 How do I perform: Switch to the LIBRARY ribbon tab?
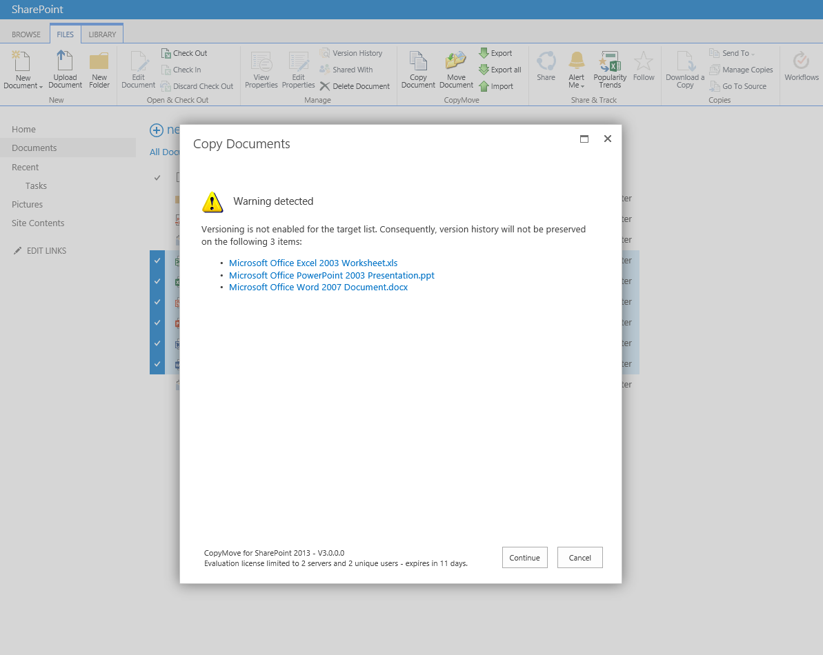coord(102,34)
